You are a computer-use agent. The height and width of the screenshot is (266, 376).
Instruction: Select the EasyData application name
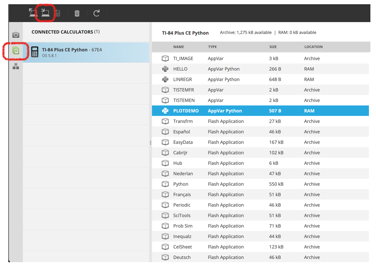coord(183,142)
